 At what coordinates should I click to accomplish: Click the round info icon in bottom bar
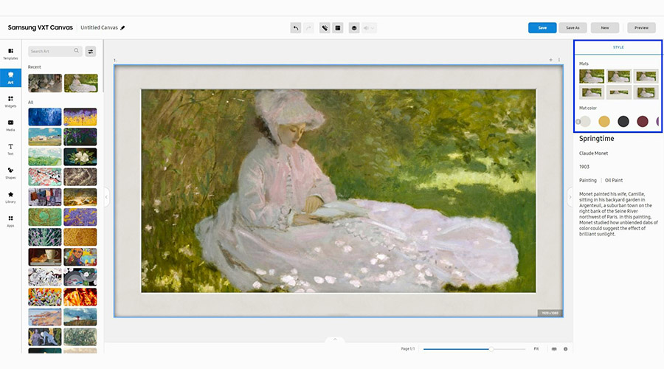point(565,349)
